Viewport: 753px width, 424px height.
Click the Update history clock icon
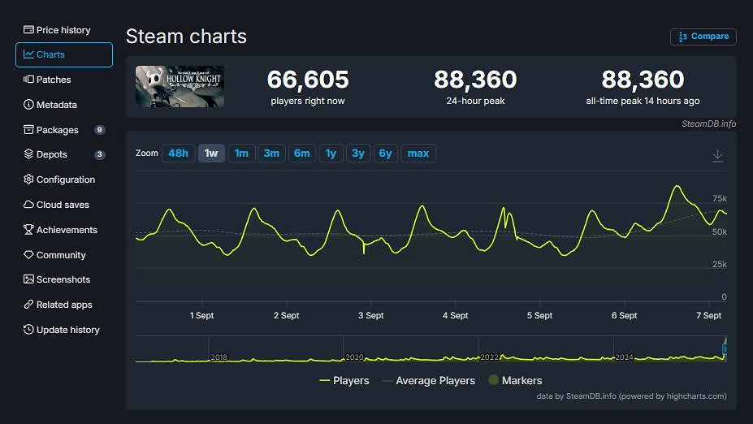point(28,330)
